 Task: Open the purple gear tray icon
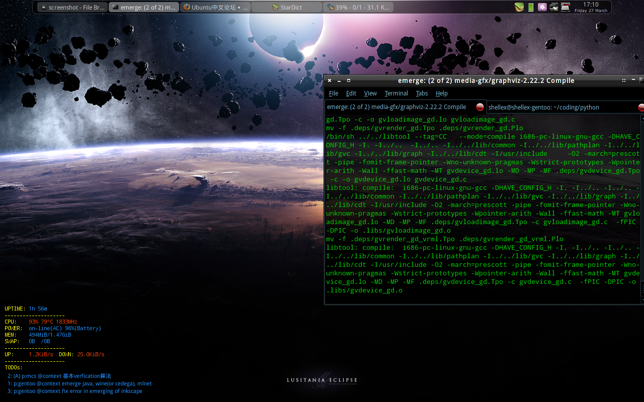click(542, 7)
